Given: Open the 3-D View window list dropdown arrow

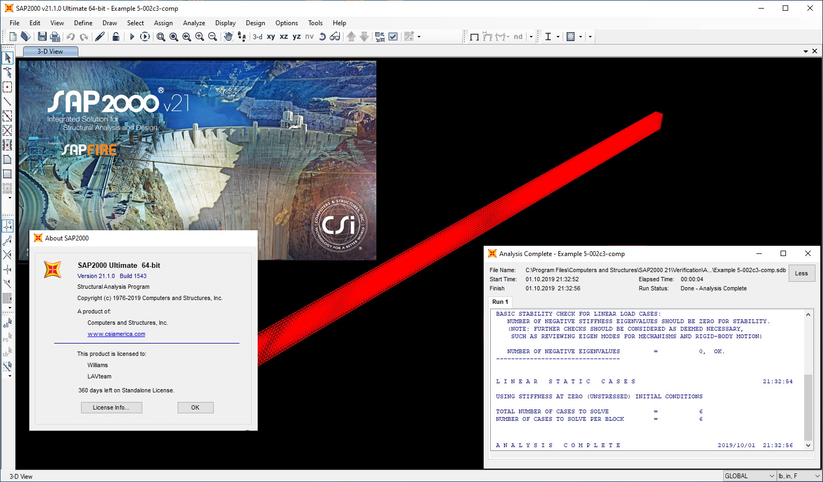Looking at the screenshot, I should tap(806, 52).
